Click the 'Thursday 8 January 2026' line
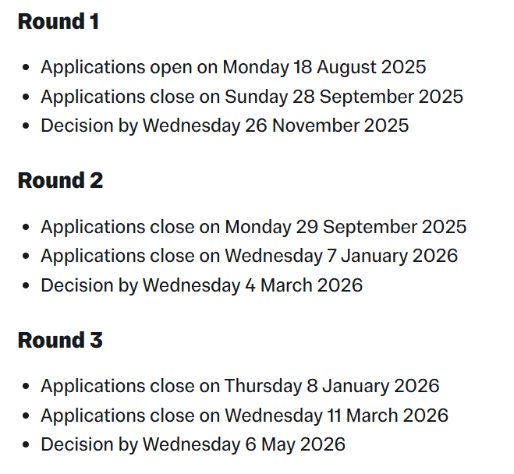Screen dimensions: 514x474 point(240,386)
